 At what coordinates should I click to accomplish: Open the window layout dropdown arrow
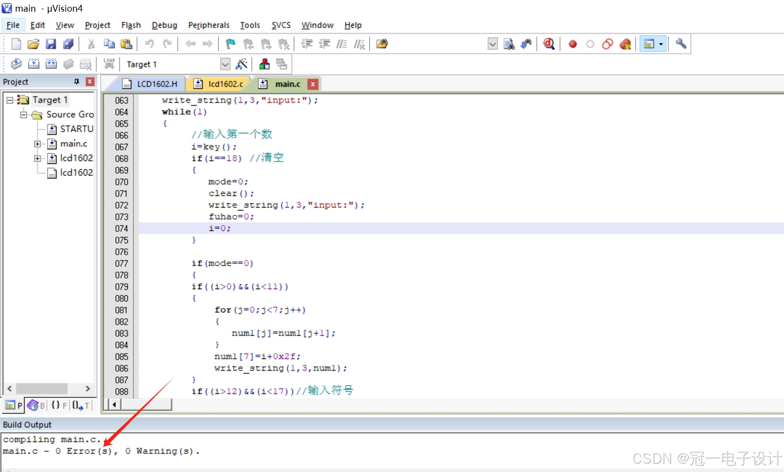point(661,44)
